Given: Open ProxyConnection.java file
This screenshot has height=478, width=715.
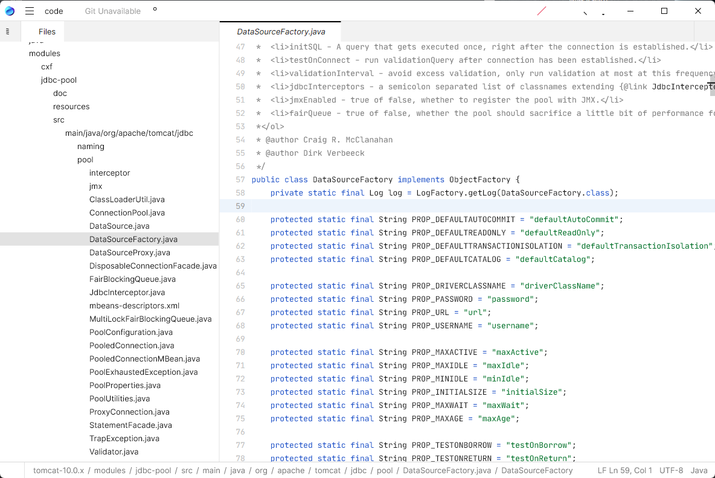Looking at the screenshot, I should [129, 412].
